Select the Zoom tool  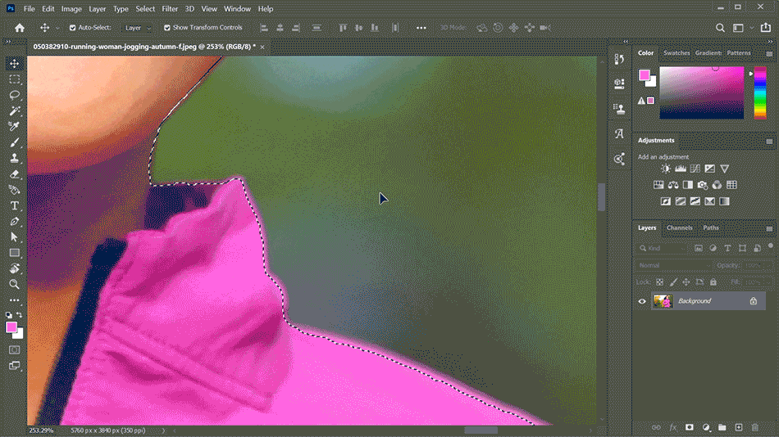coord(15,284)
